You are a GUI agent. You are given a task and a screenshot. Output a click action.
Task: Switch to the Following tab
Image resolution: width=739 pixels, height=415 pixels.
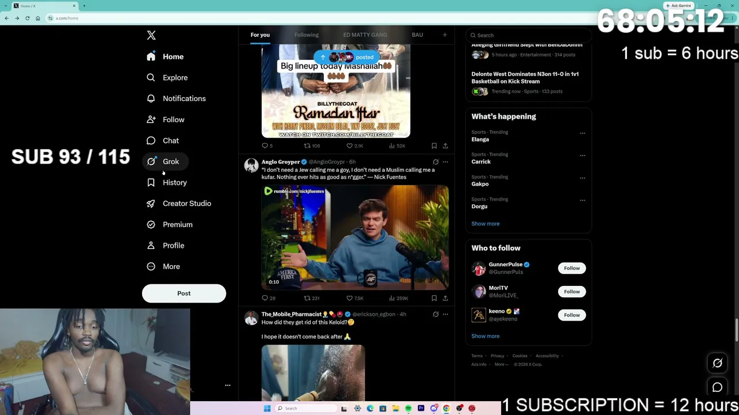307,35
